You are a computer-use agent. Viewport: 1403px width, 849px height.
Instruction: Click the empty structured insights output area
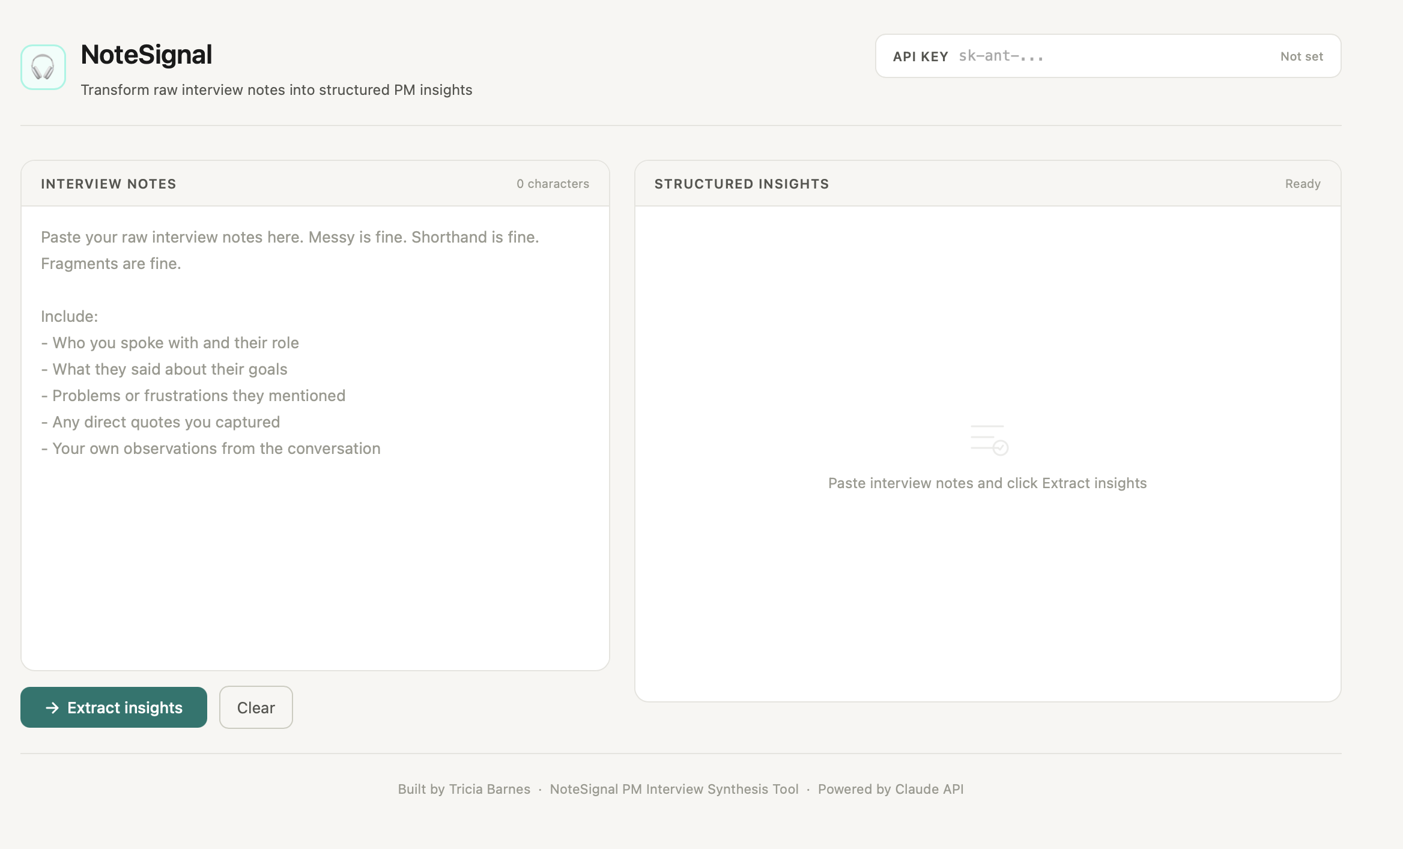click(x=987, y=600)
